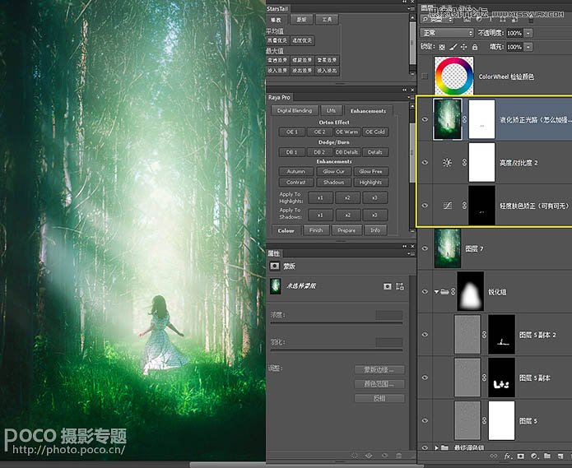
Task: Create new fill or adjustment layer icon
Action: tap(534, 456)
